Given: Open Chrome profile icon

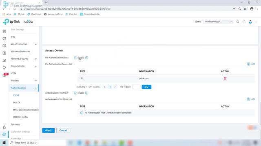Looking at the screenshot, I should [x=252, y=9].
